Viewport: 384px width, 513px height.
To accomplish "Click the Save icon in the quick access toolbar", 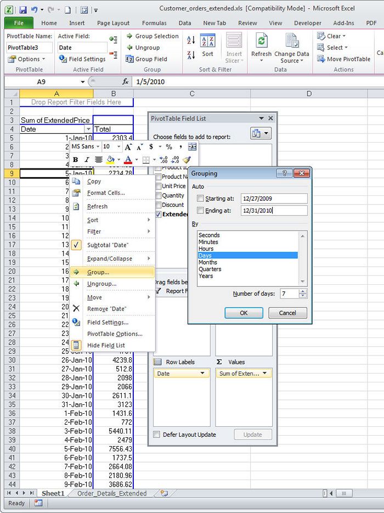I will (22, 10).
